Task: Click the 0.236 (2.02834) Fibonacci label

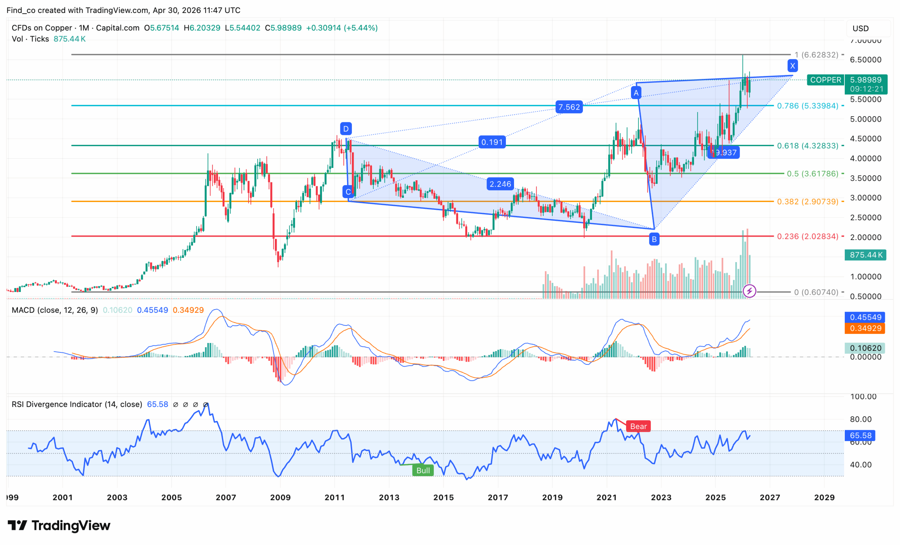Action: [808, 236]
